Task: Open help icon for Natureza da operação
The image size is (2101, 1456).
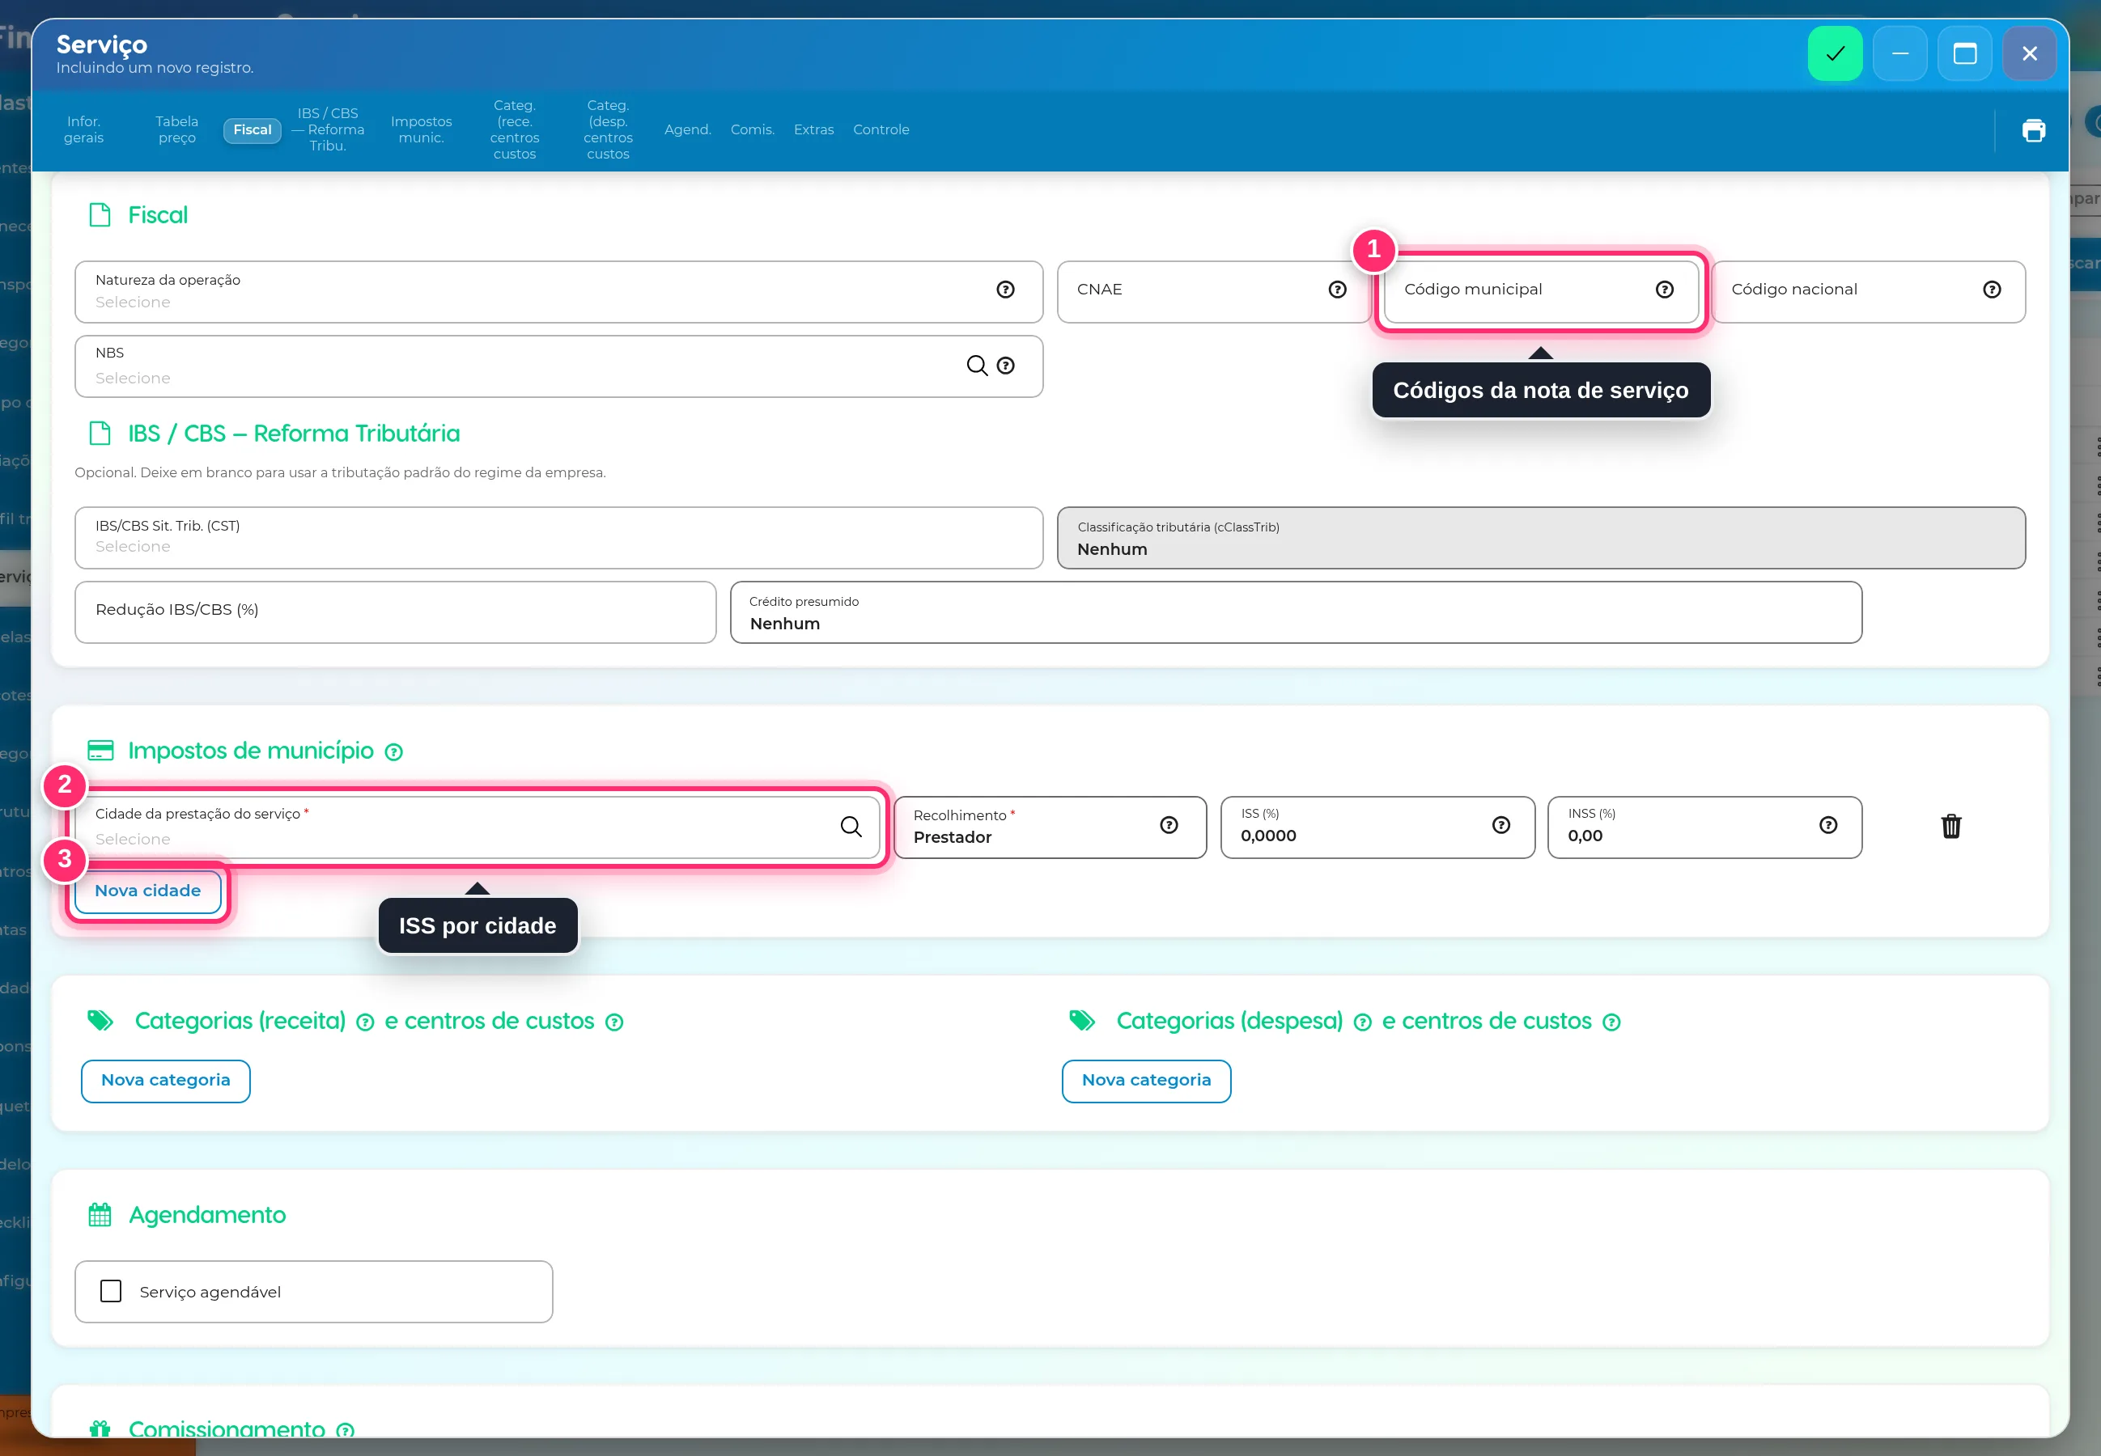Action: tap(1005, 290)
